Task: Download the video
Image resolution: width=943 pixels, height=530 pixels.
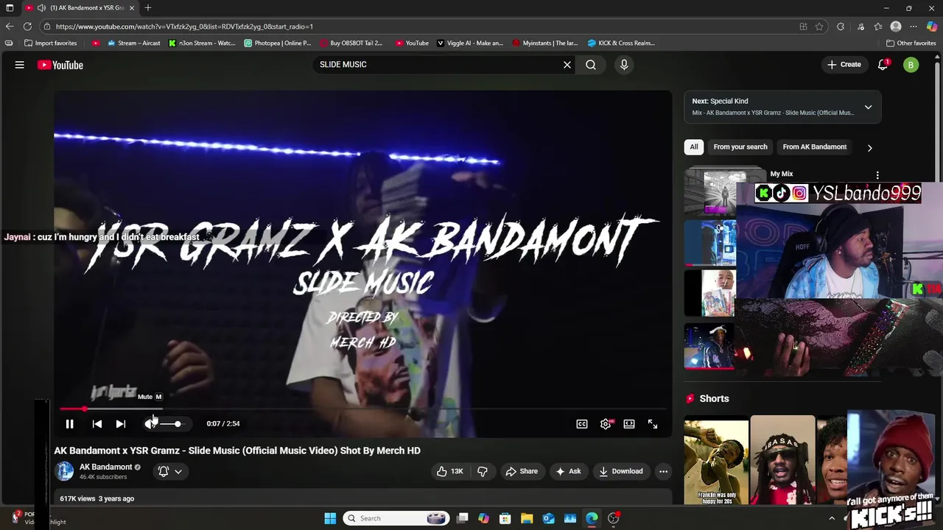Action: click(621, 471)
